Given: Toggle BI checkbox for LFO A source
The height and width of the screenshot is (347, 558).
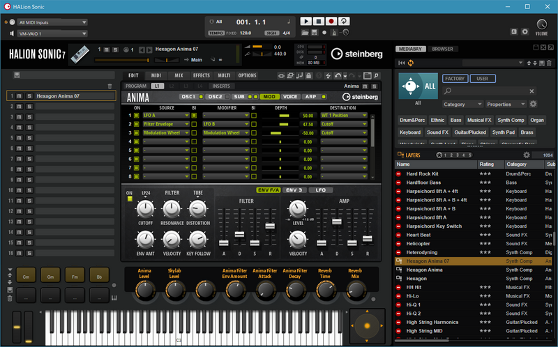Looking at the screenshot, I should click(194, 116).
